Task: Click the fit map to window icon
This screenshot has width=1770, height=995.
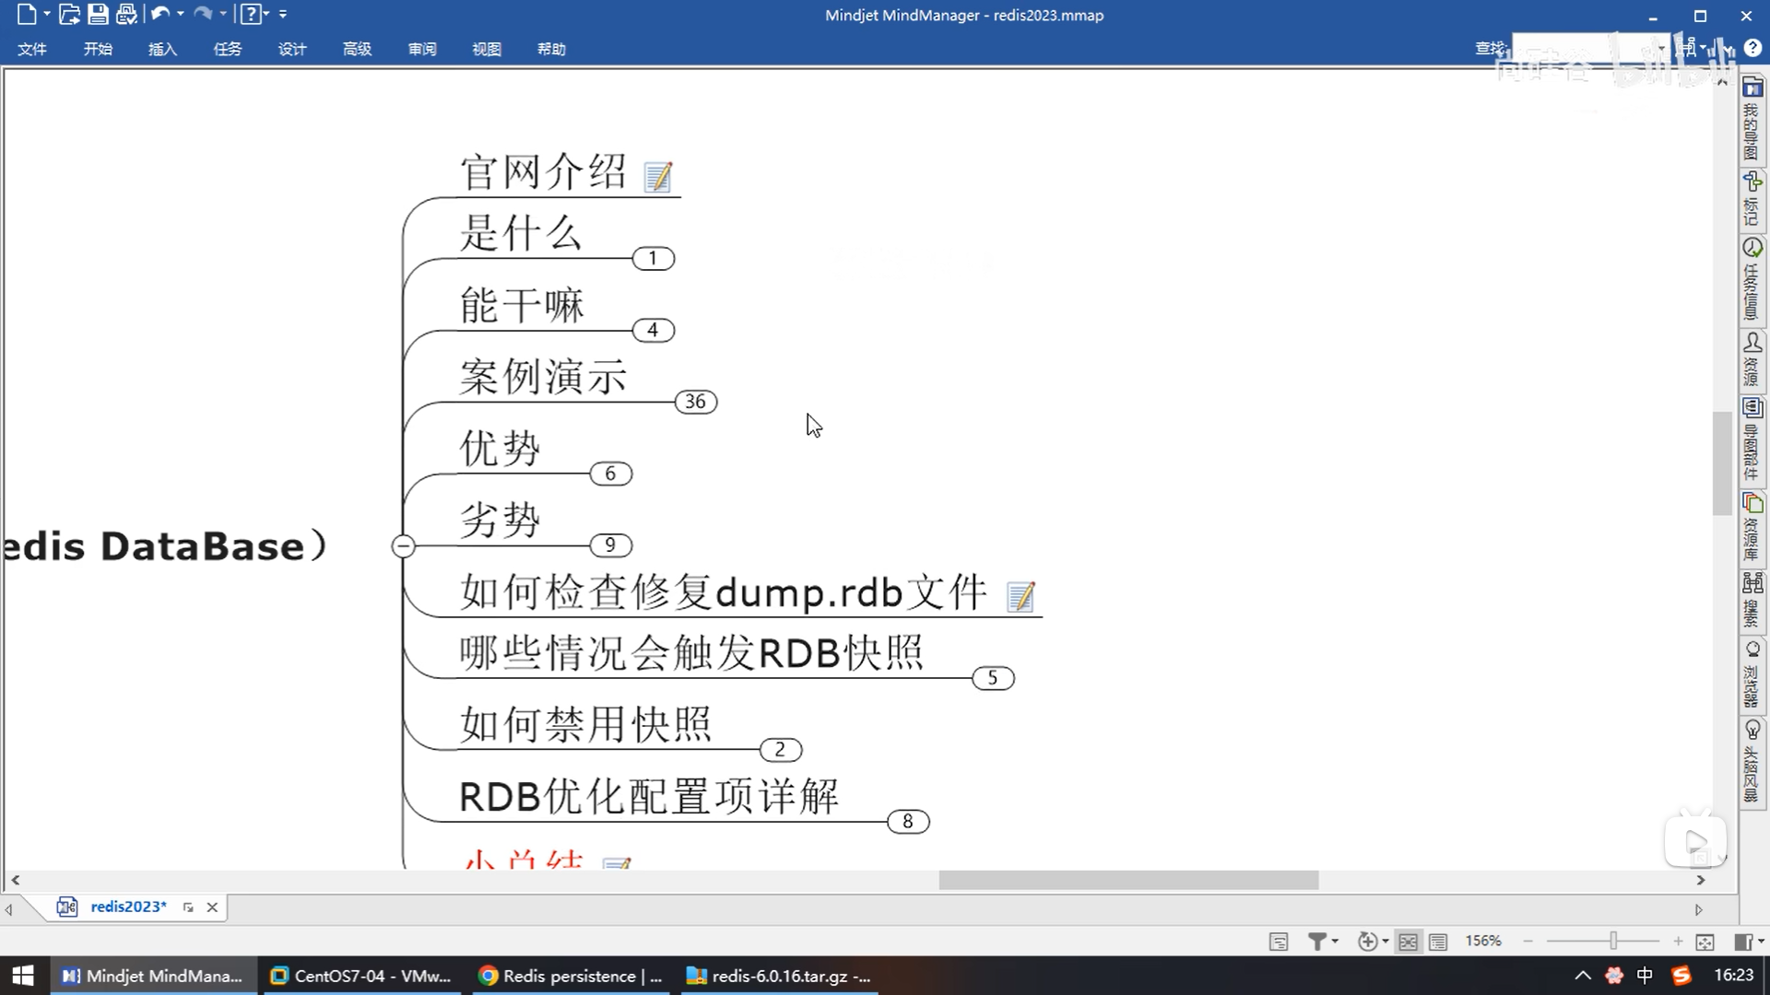Action: (1705, 941)
